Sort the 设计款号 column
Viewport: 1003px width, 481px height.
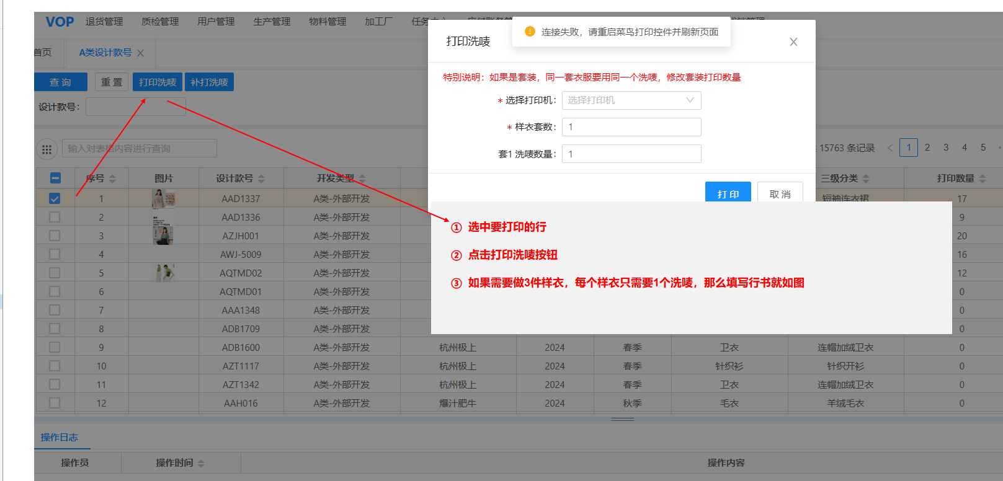tap(261, 179)
